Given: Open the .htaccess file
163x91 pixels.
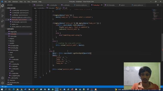Looking at the screenshot, I should coord(12,80).
